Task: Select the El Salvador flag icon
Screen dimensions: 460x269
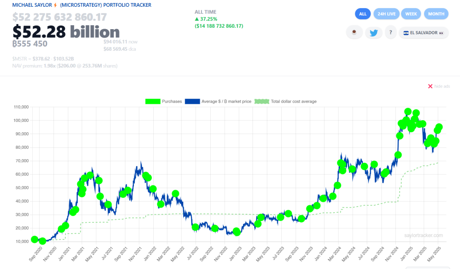Action: (406, 33)
